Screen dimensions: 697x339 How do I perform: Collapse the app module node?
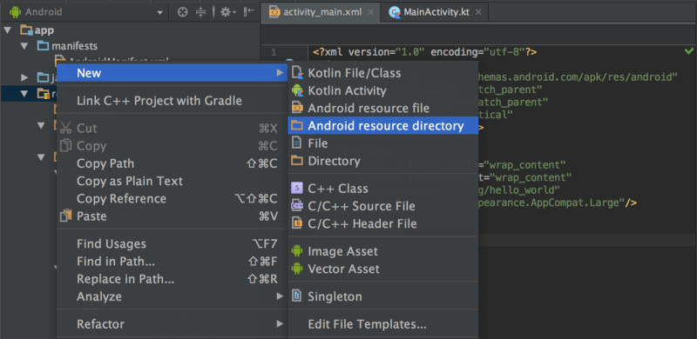(8, 30)
